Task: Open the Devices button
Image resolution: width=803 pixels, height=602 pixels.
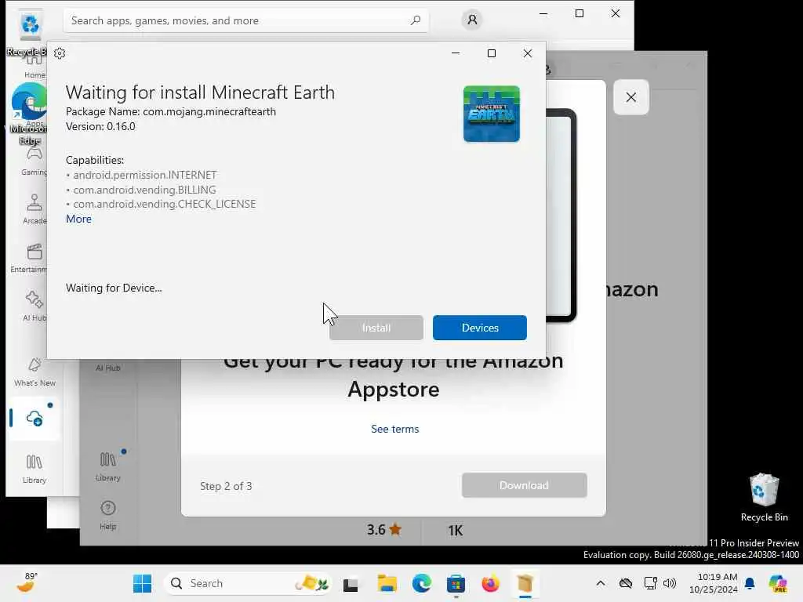Action: coord(479,328)
